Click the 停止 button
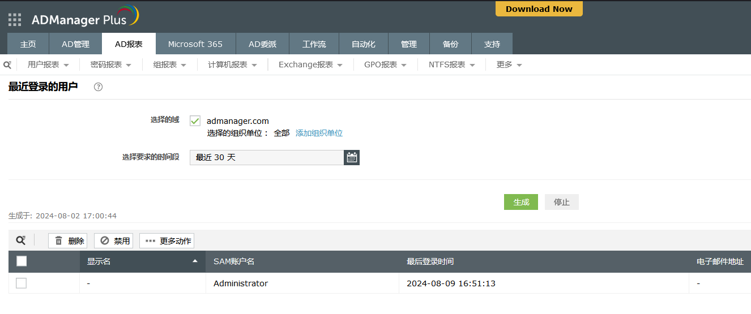The width and height of the screenshot is (751, 314). (x=562, y=202)
